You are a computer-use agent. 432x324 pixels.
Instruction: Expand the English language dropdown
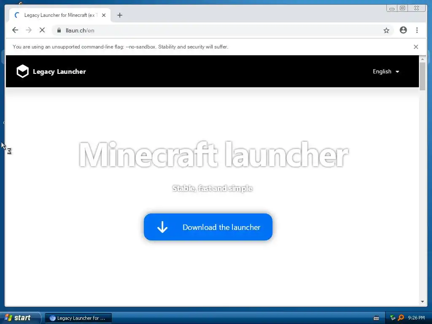[x=386, y=72]
